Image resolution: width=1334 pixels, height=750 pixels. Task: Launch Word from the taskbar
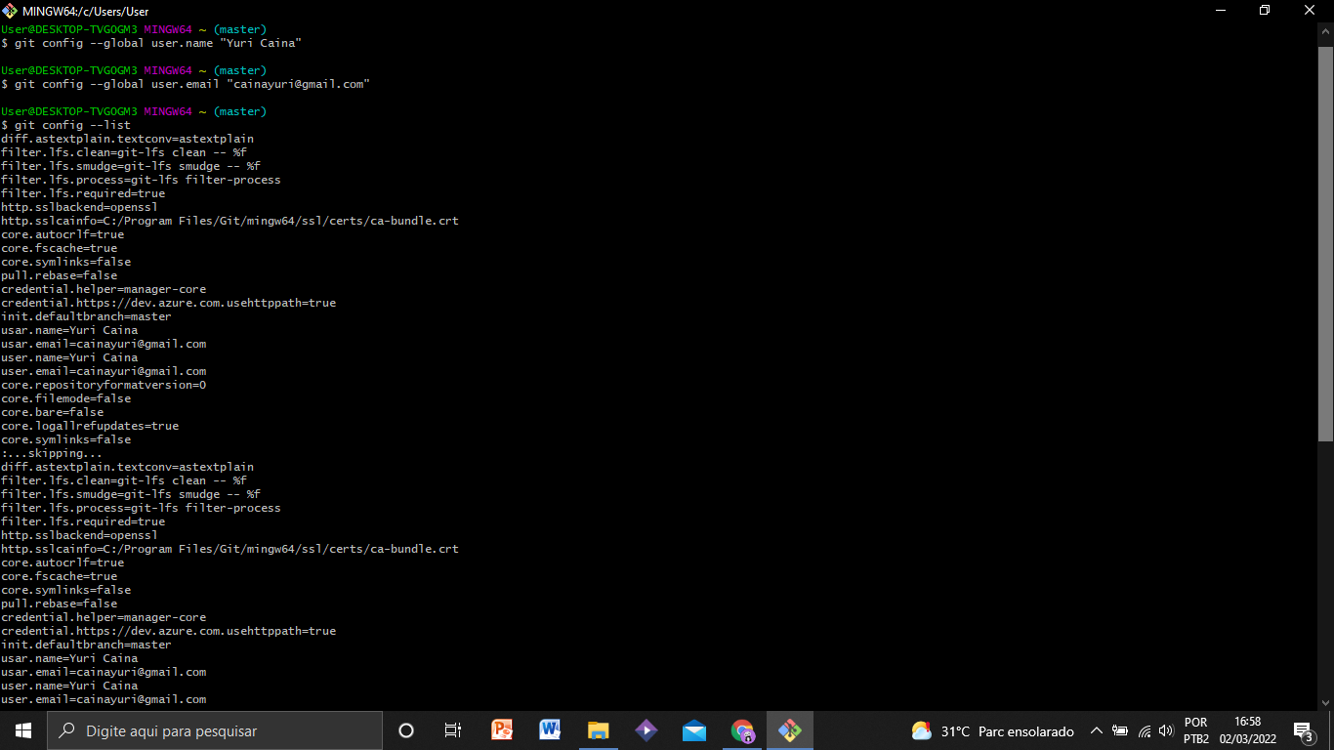[550, 730]
